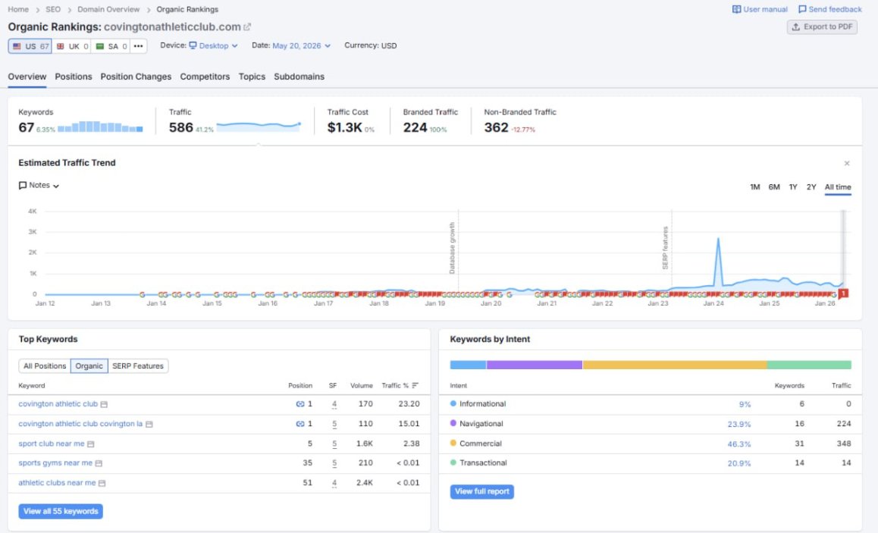Set chart range to All time

click(x=838, y=187)
